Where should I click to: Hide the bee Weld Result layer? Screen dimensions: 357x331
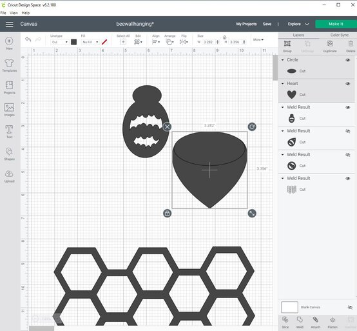(348, 107)
